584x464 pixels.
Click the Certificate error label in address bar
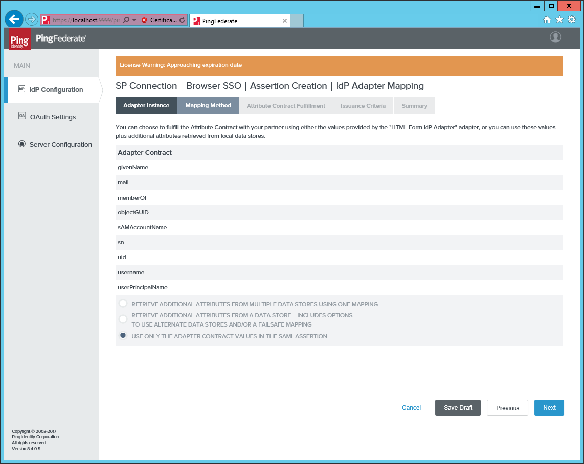click(163, 20)
